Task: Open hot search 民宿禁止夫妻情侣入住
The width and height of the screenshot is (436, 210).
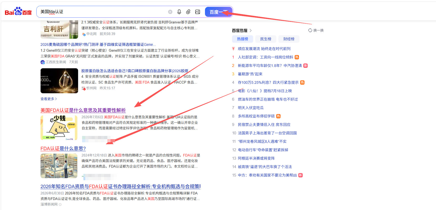Action: click(x=264, y=125)
